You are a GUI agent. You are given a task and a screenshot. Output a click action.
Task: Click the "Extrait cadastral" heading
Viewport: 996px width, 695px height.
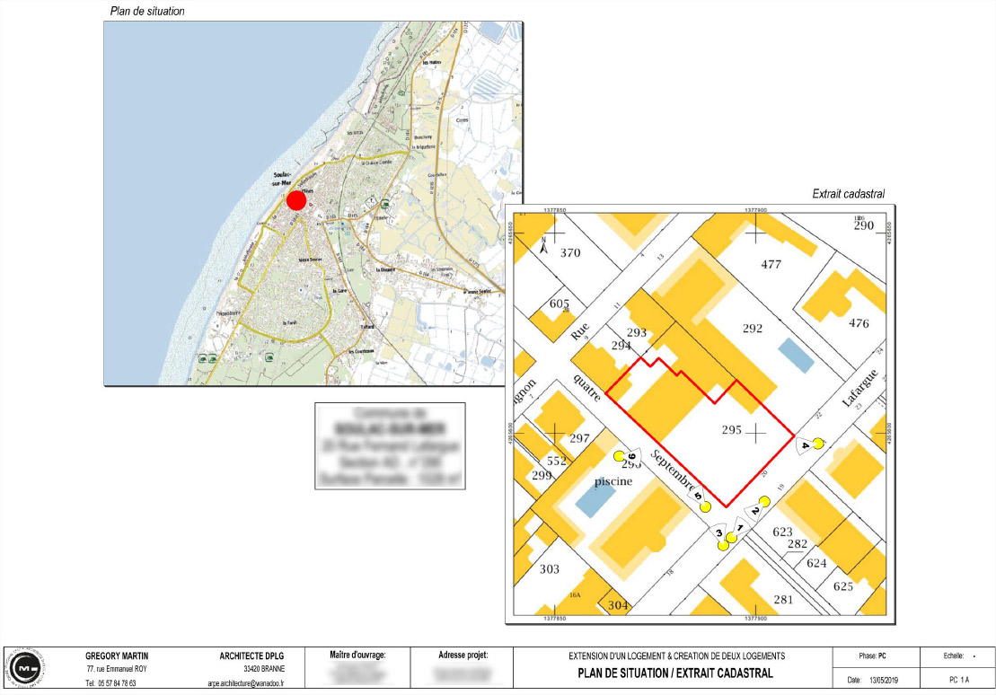pos(849,193)
